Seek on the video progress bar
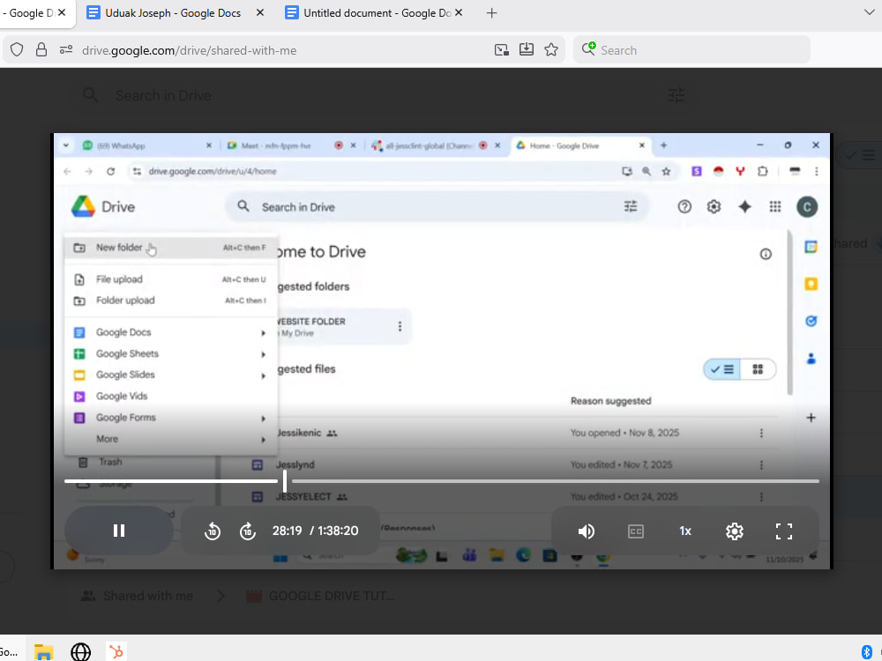This screenshot has height=661, width=882. (x=442, y=481)
